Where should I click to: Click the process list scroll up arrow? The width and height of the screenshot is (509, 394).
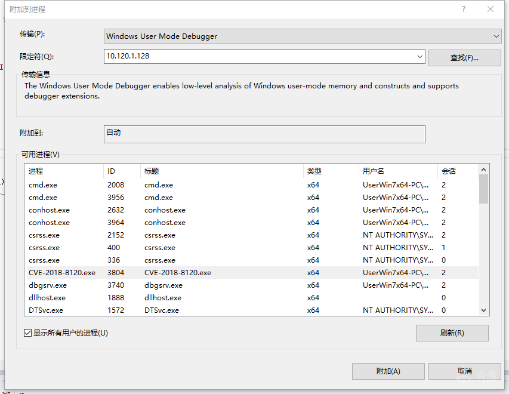(x=483, y=170)
